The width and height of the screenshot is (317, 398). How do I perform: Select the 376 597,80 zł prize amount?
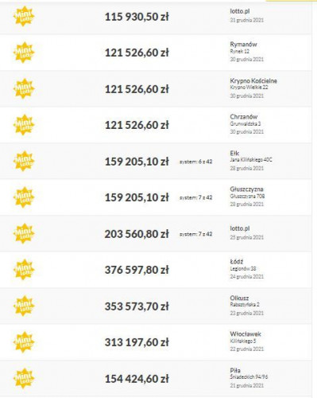pyautogui.click(x=137, y=270)
